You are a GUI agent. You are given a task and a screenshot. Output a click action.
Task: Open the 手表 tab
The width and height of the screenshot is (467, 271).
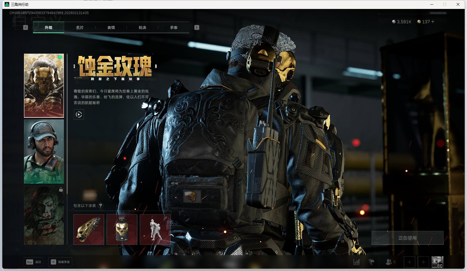pyautogui.click(x=174, y=27)
